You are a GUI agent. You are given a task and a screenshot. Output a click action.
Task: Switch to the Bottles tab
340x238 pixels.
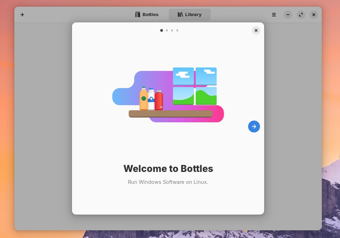coord(146,15)
